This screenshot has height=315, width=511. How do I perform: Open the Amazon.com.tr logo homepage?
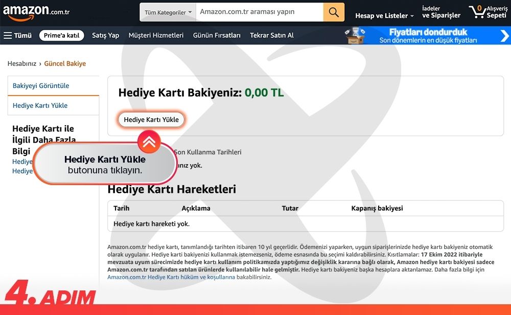point(36,12)
